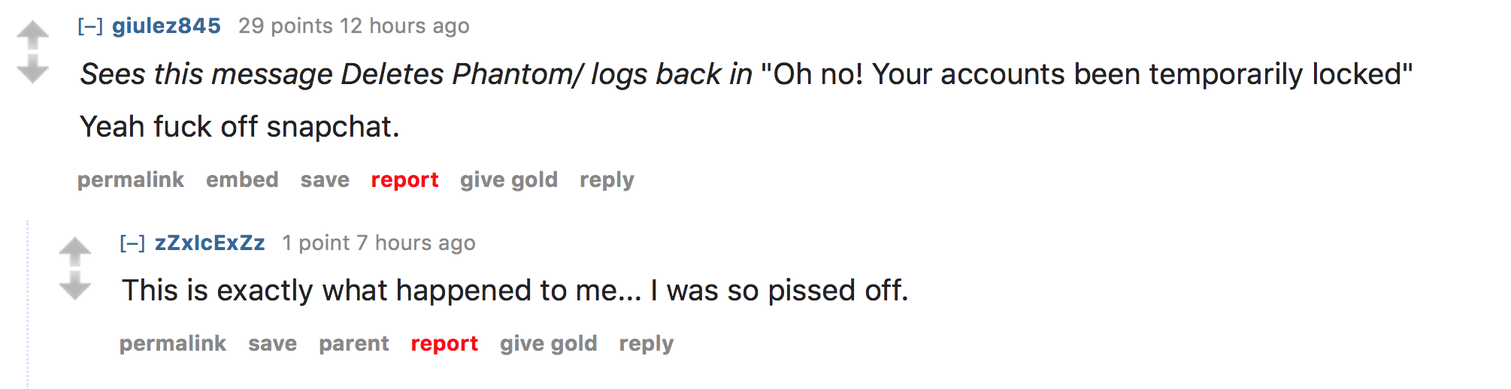Give gold to zZxIcExZz's reply

point(549,344)
